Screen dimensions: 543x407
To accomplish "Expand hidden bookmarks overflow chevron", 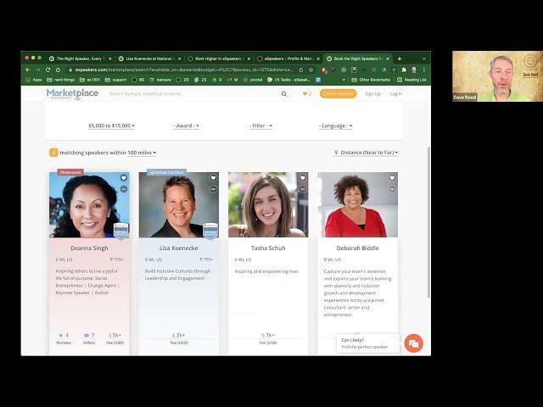I will click(x=344, y=80).
